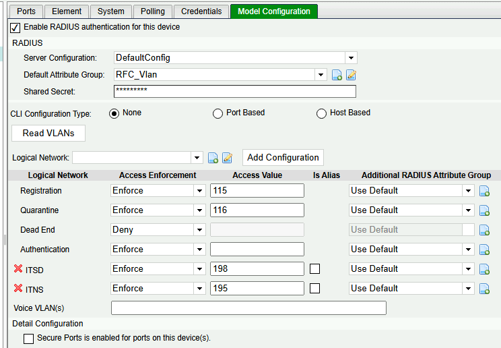This screenshot has width=501, height=348.
Task: Click edit icon beside Default Attribute Group
Action: click(x=351, y=75)
